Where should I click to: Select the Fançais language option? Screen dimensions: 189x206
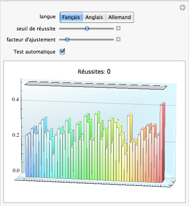[71, 17]
